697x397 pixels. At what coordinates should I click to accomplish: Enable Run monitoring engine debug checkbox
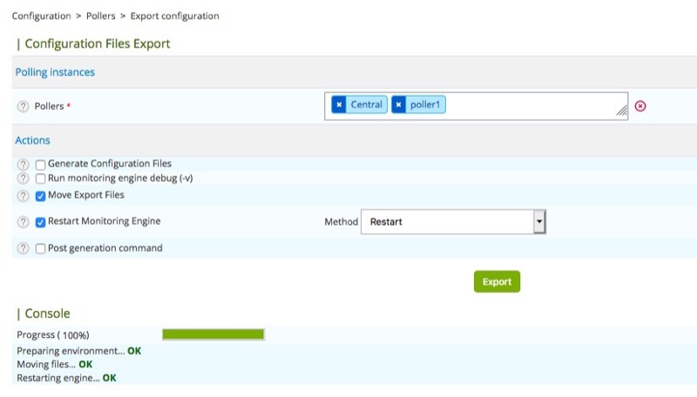[x=41, y=178]
